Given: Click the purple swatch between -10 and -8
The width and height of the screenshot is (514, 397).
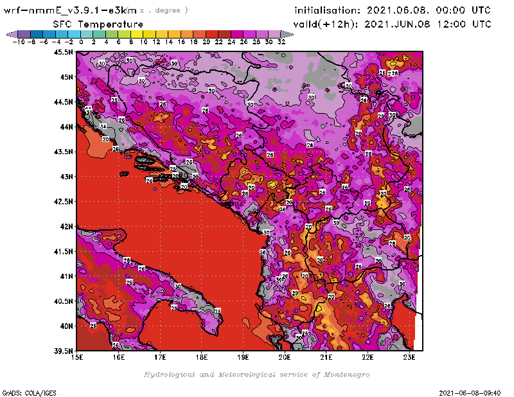Looking at the screenshot, I should [x=24, y=34].
